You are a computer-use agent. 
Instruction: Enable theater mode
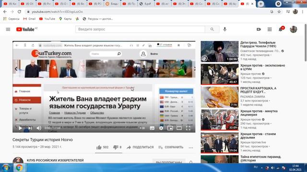[x=179, y=128]
